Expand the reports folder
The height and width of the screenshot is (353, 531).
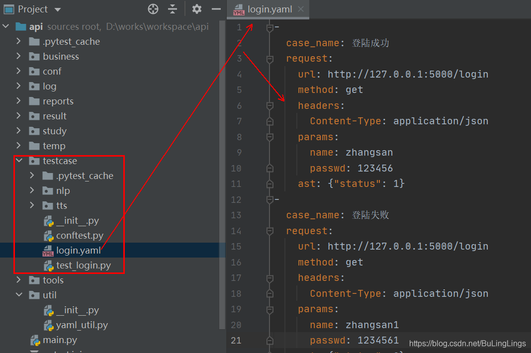click(x=18, y=101)
